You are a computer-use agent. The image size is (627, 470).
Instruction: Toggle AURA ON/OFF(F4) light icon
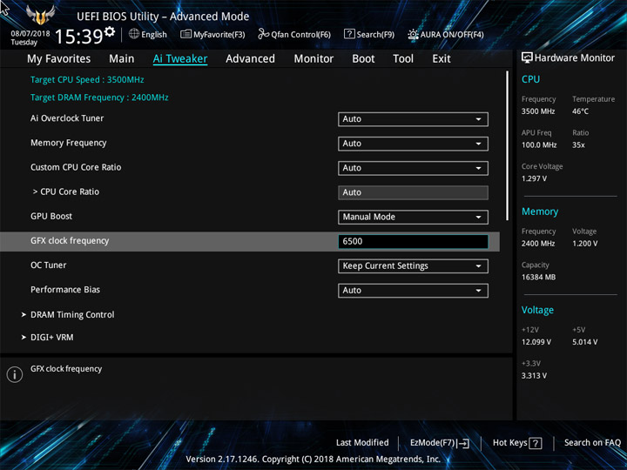click(x=413, y=34)
